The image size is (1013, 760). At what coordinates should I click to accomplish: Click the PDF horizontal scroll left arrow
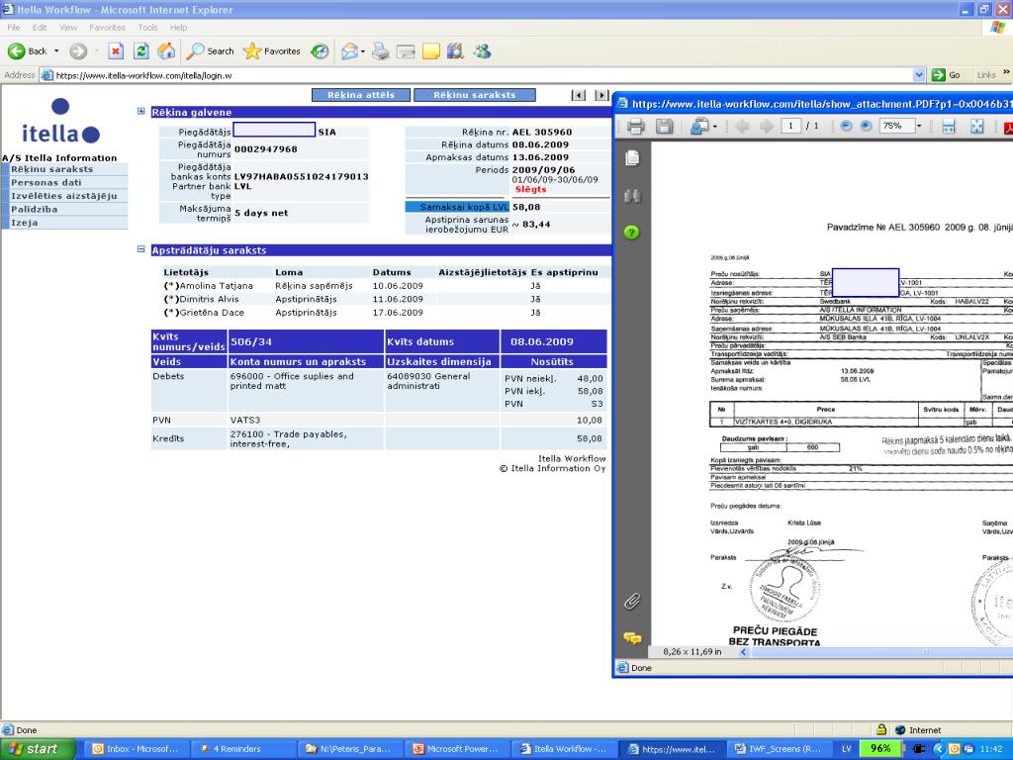coord(743,652)
